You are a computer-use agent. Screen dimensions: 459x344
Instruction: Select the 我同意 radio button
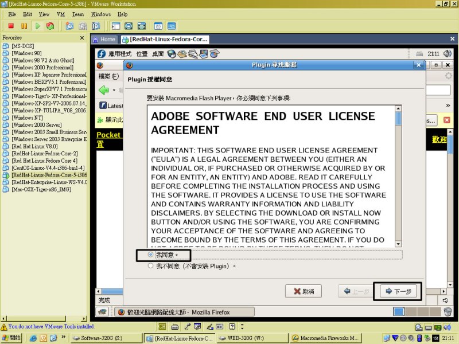click(150, 255)
